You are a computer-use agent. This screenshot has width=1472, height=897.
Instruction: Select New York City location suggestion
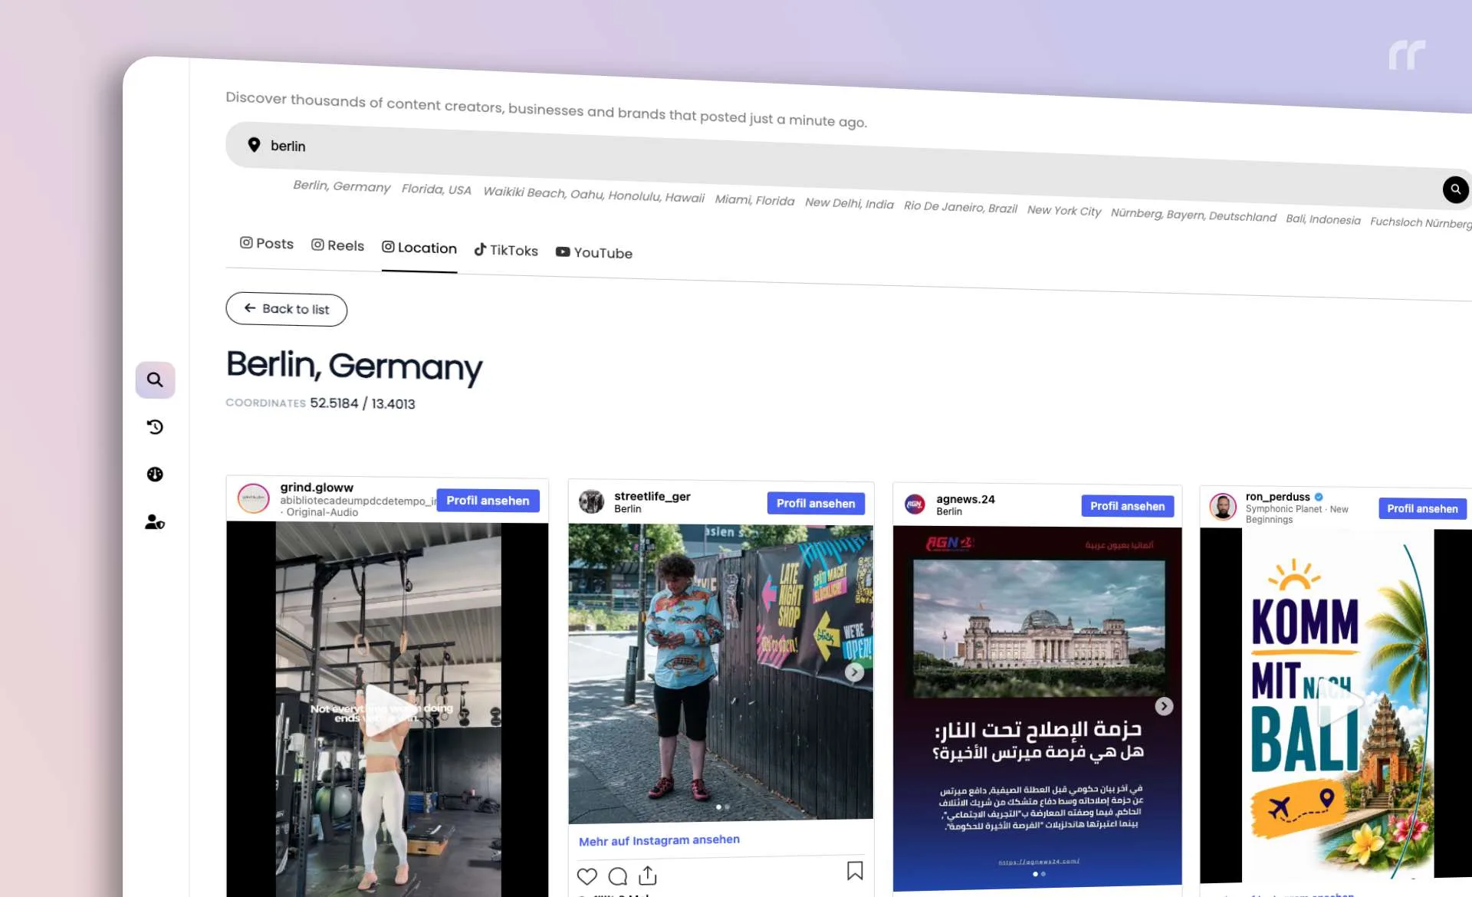click(1064, 211)
